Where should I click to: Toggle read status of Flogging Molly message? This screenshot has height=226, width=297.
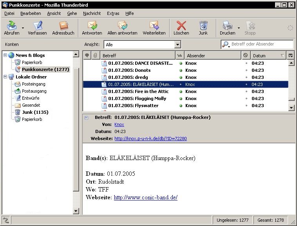point(181,98)
